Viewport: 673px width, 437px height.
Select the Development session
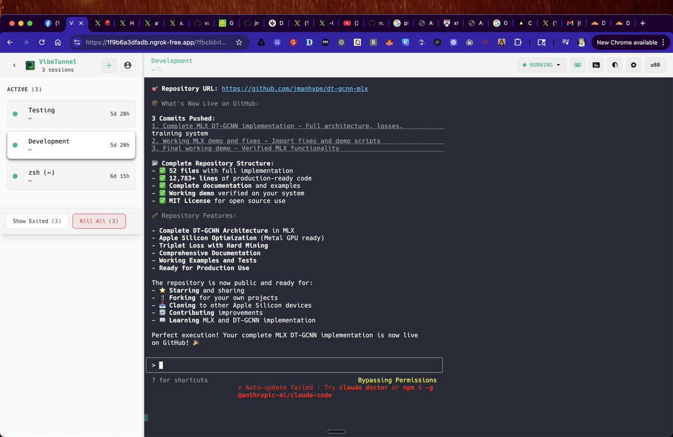pyautogui.click(x=71, y=145)
